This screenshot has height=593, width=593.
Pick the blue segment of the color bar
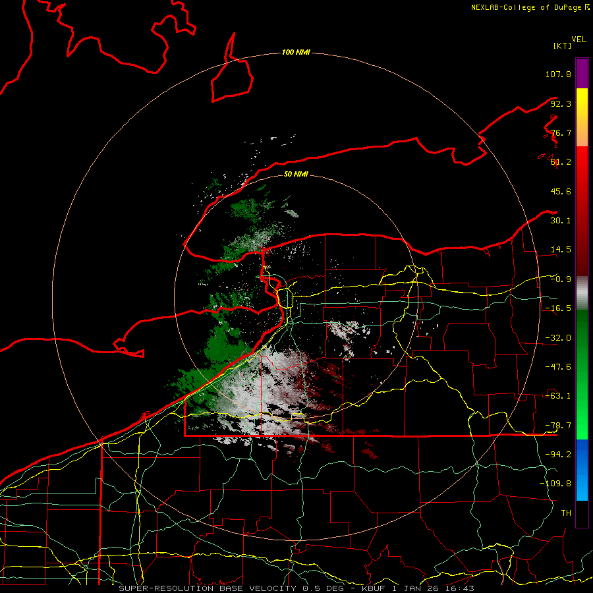pos(582,470)
